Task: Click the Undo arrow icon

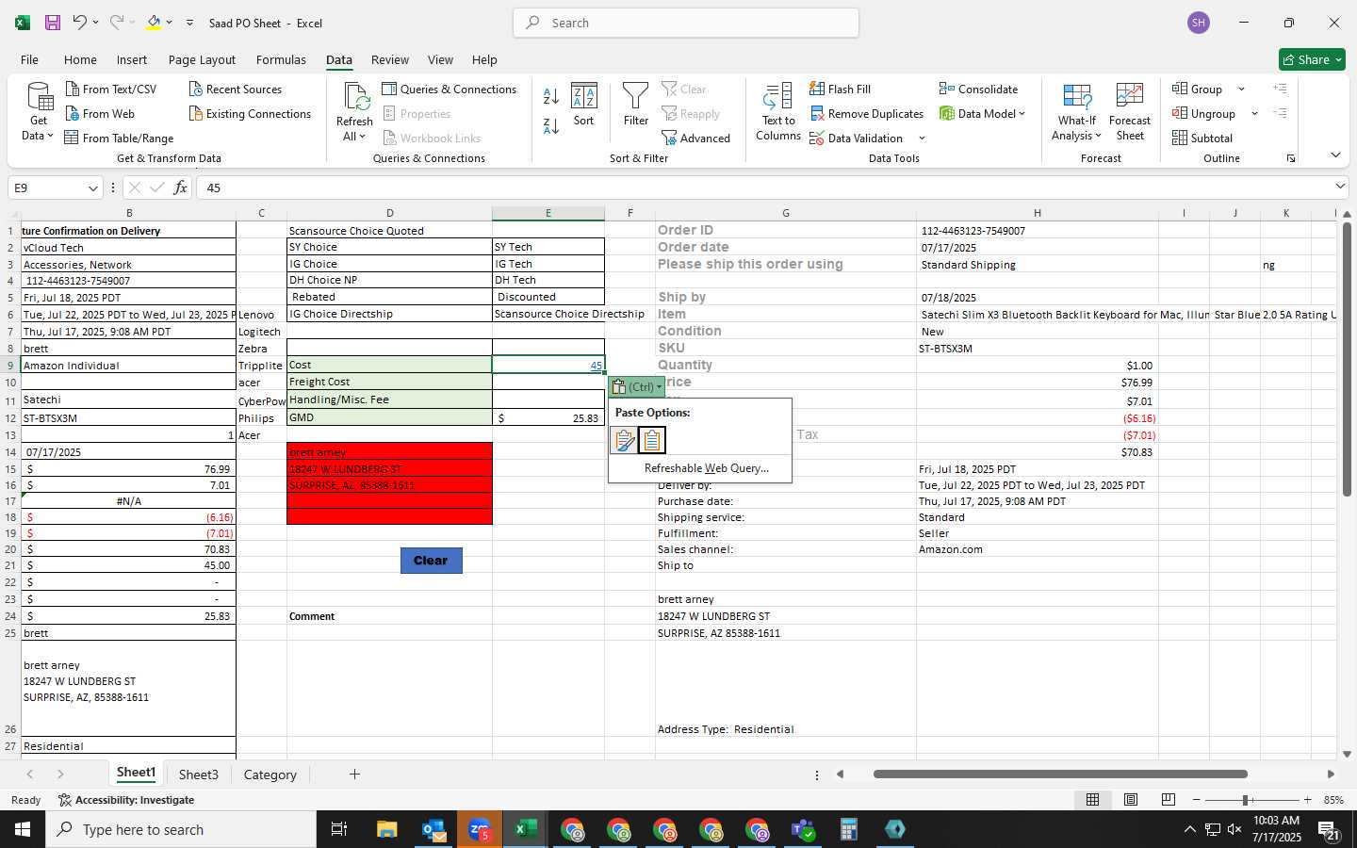Action: [x=80, y=23]
